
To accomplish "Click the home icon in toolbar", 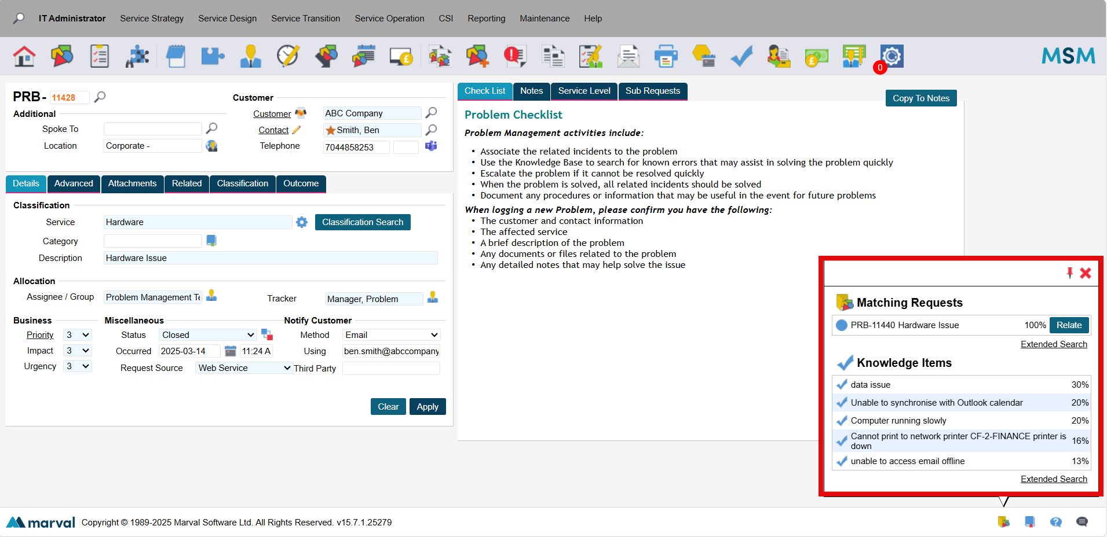I will pos(24,57).
